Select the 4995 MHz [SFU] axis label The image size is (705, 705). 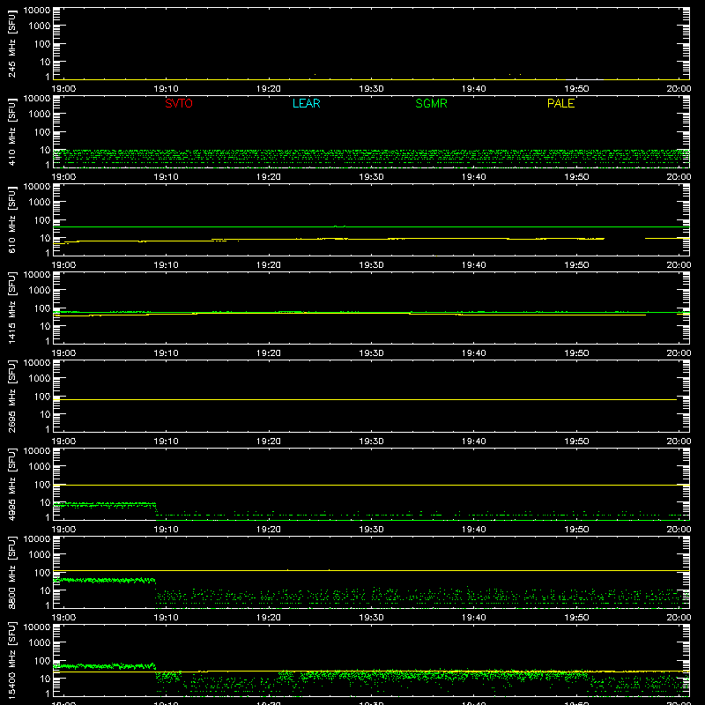(x=12, y=485)
